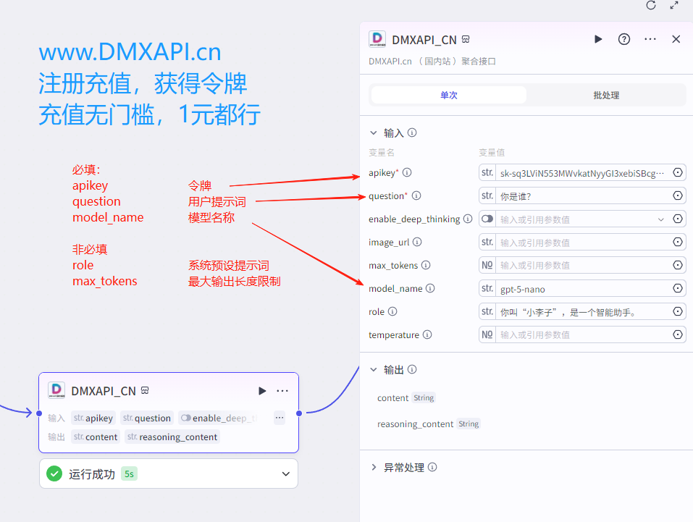Open the enable_deep_thinking dropdown arrow
The image size is (693, 522).
660,219
